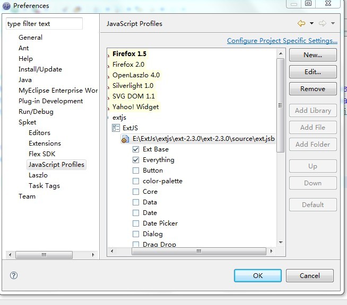The image size is (347, 305).
Task: Uncheck the Ext Base checkbox
Action: (136, 149)
